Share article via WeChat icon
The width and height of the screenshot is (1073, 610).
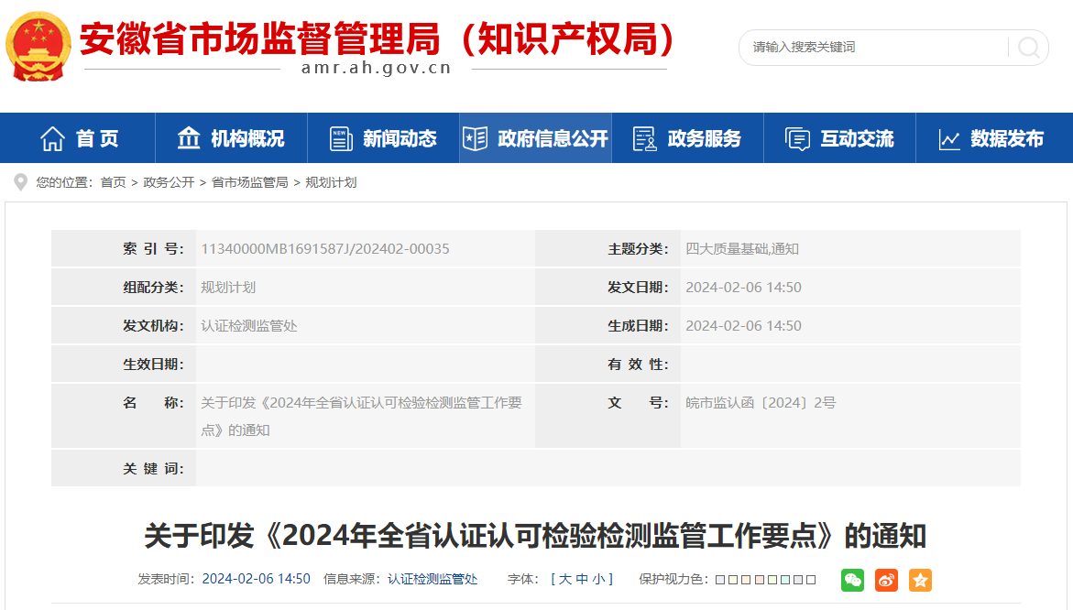[852, 580]
